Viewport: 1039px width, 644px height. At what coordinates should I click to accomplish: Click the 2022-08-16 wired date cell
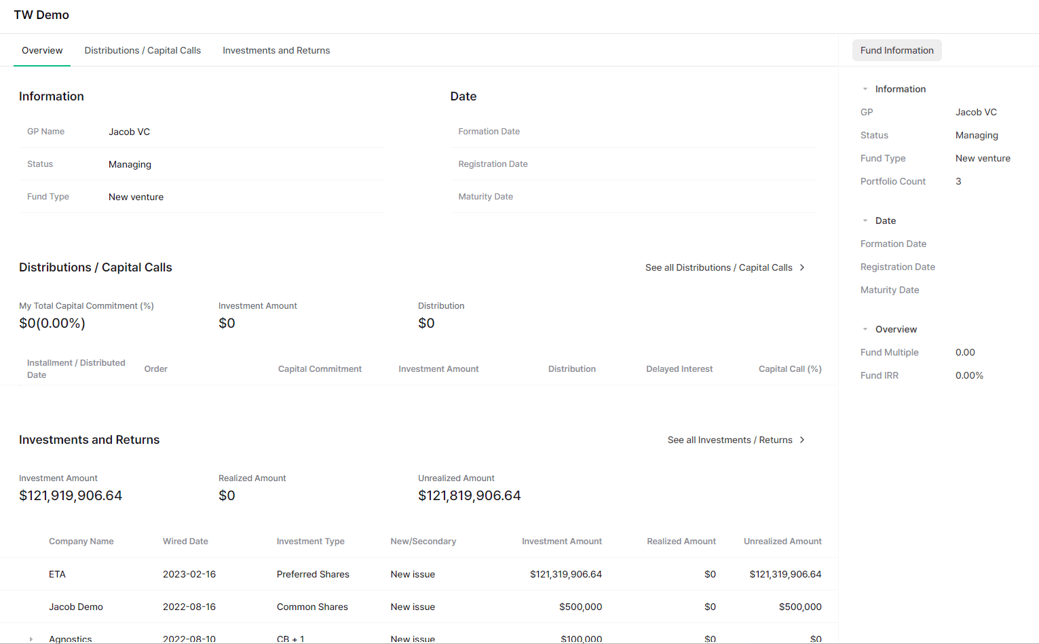189,607
